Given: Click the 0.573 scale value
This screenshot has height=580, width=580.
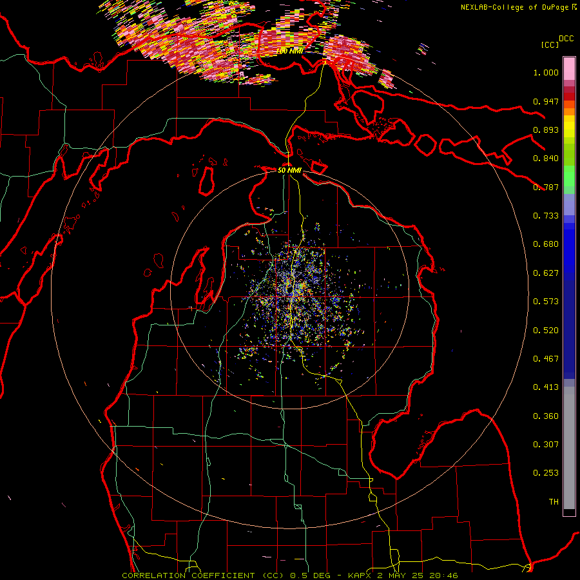Looking at the screenshot, I should pyautogui.click(x=546, y=302).
